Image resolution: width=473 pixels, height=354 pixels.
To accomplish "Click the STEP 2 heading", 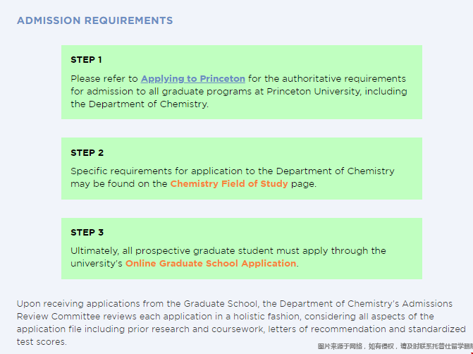I will pos(87,152).
